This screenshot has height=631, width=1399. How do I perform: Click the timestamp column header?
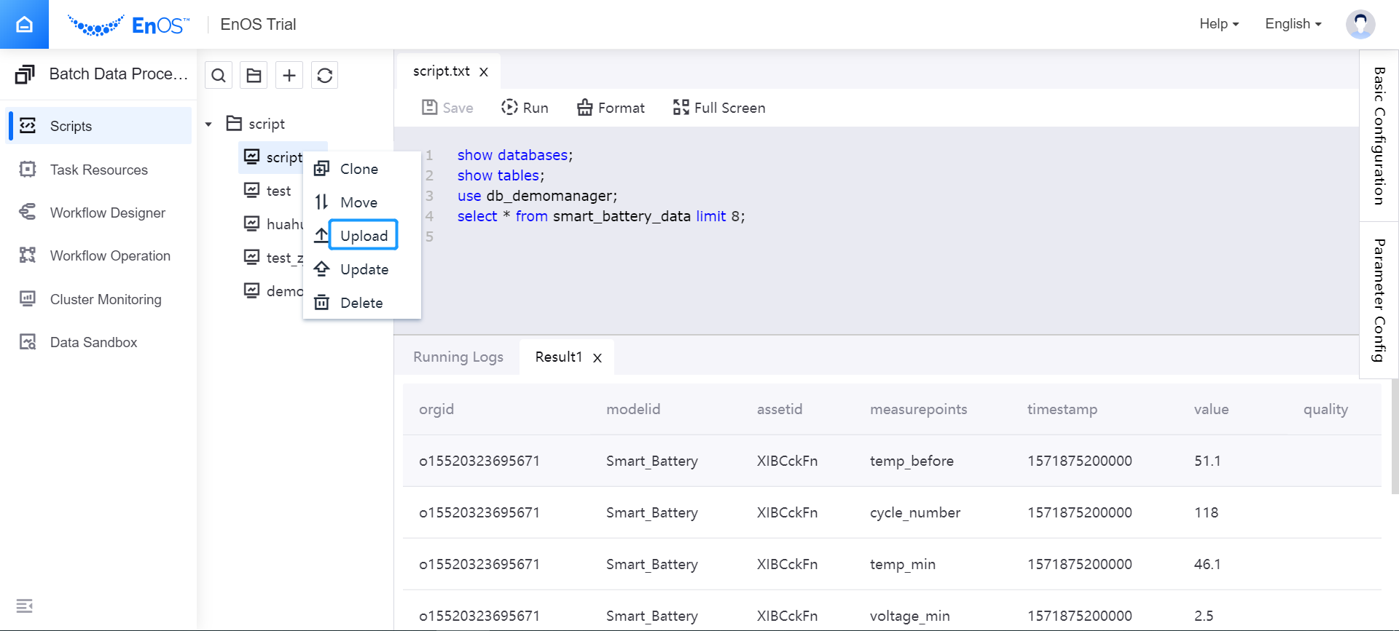tap(1062, 409)
